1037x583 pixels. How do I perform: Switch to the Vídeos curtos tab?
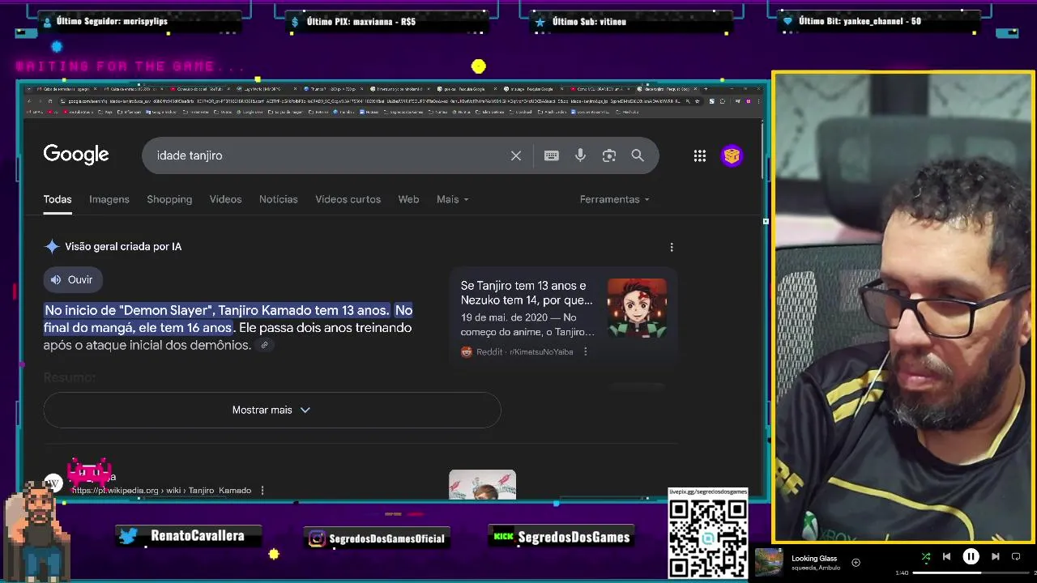point(348,199)
